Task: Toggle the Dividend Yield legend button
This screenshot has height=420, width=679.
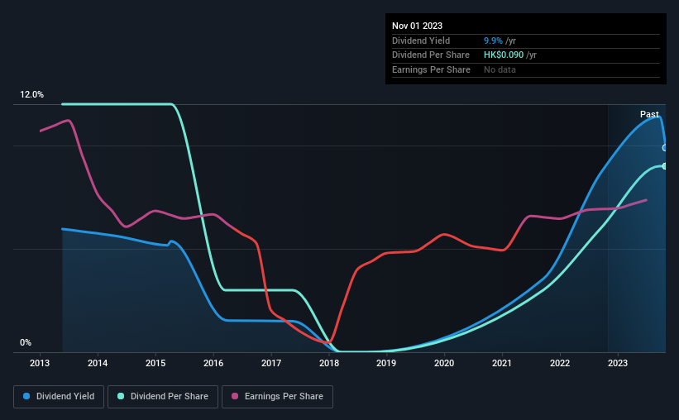Action: (x=59, y=397)
